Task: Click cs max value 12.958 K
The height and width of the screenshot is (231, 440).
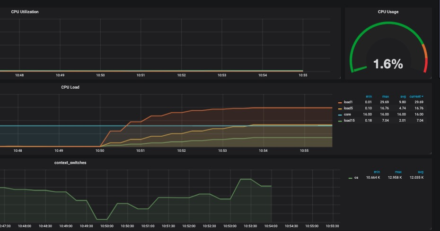Action: (x=395, y=178)
